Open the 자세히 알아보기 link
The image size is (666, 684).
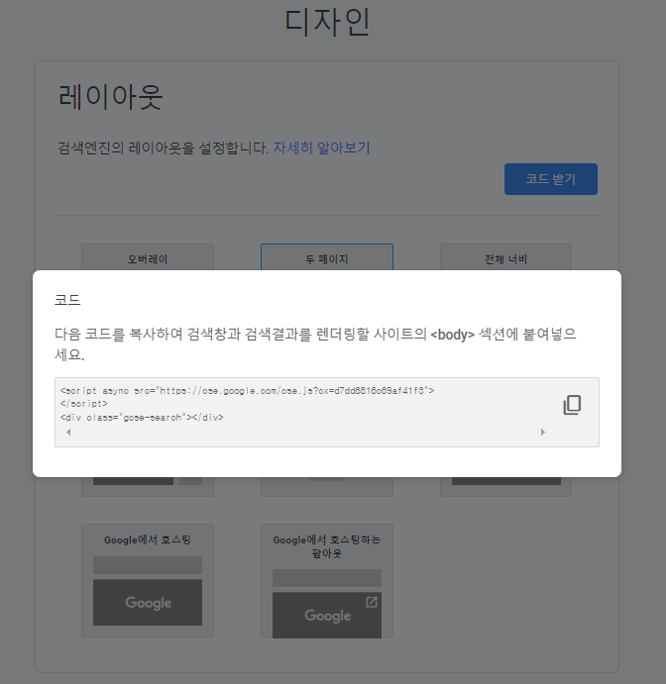pyautogui.click(x=321, y=147)
